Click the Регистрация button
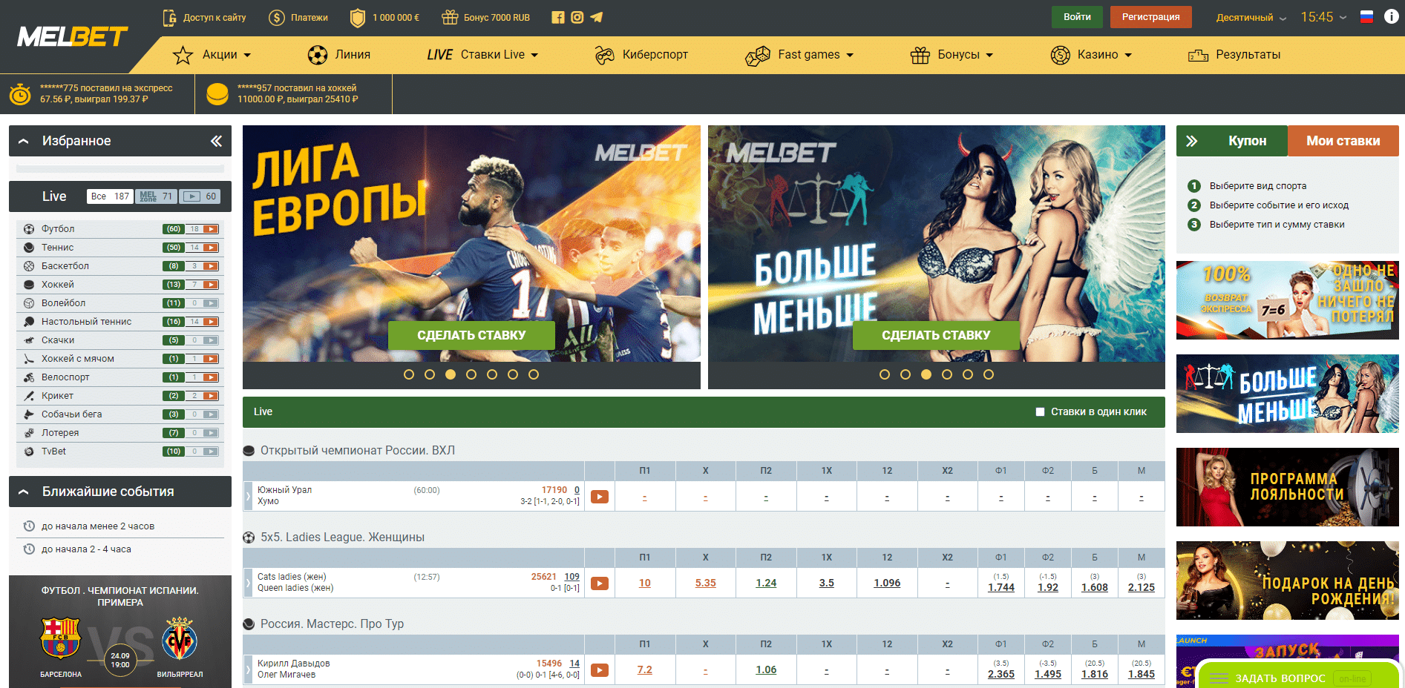Viewport: 1405px width, 688px height. pyautogui.click(x=1150, y=17)
